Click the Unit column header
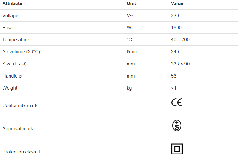Screen dimensions: 243x163 coord(131,3)
